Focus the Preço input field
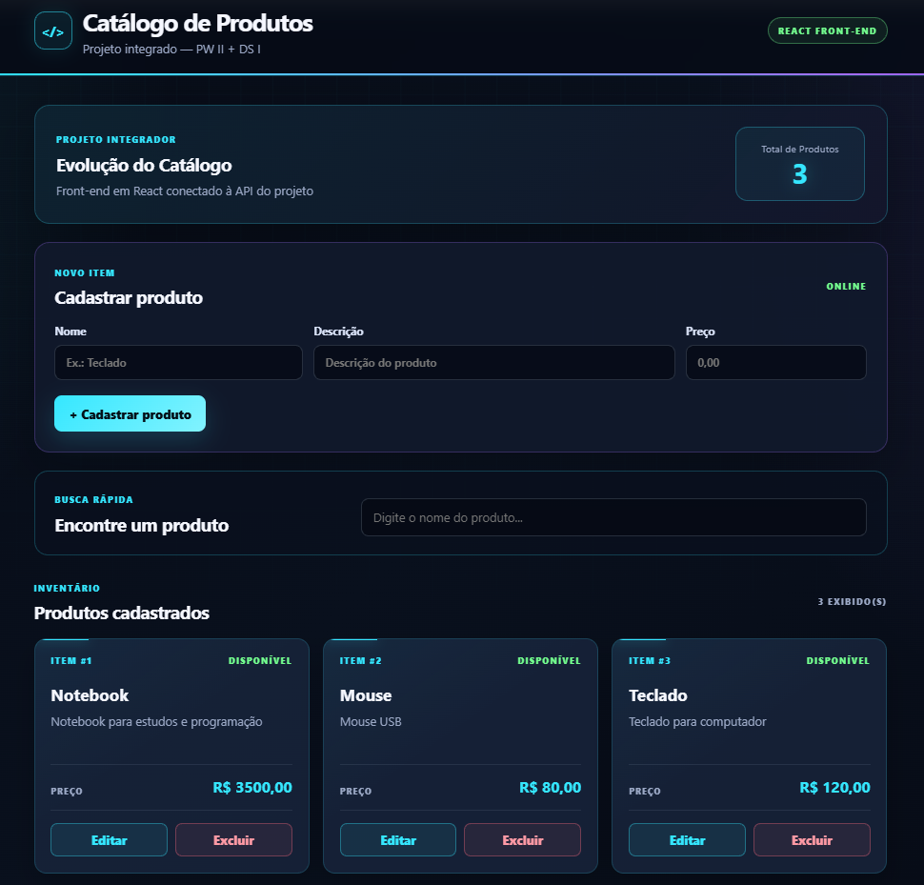The width and height of the screenshot is (924, 885). [x=775, y=362]
